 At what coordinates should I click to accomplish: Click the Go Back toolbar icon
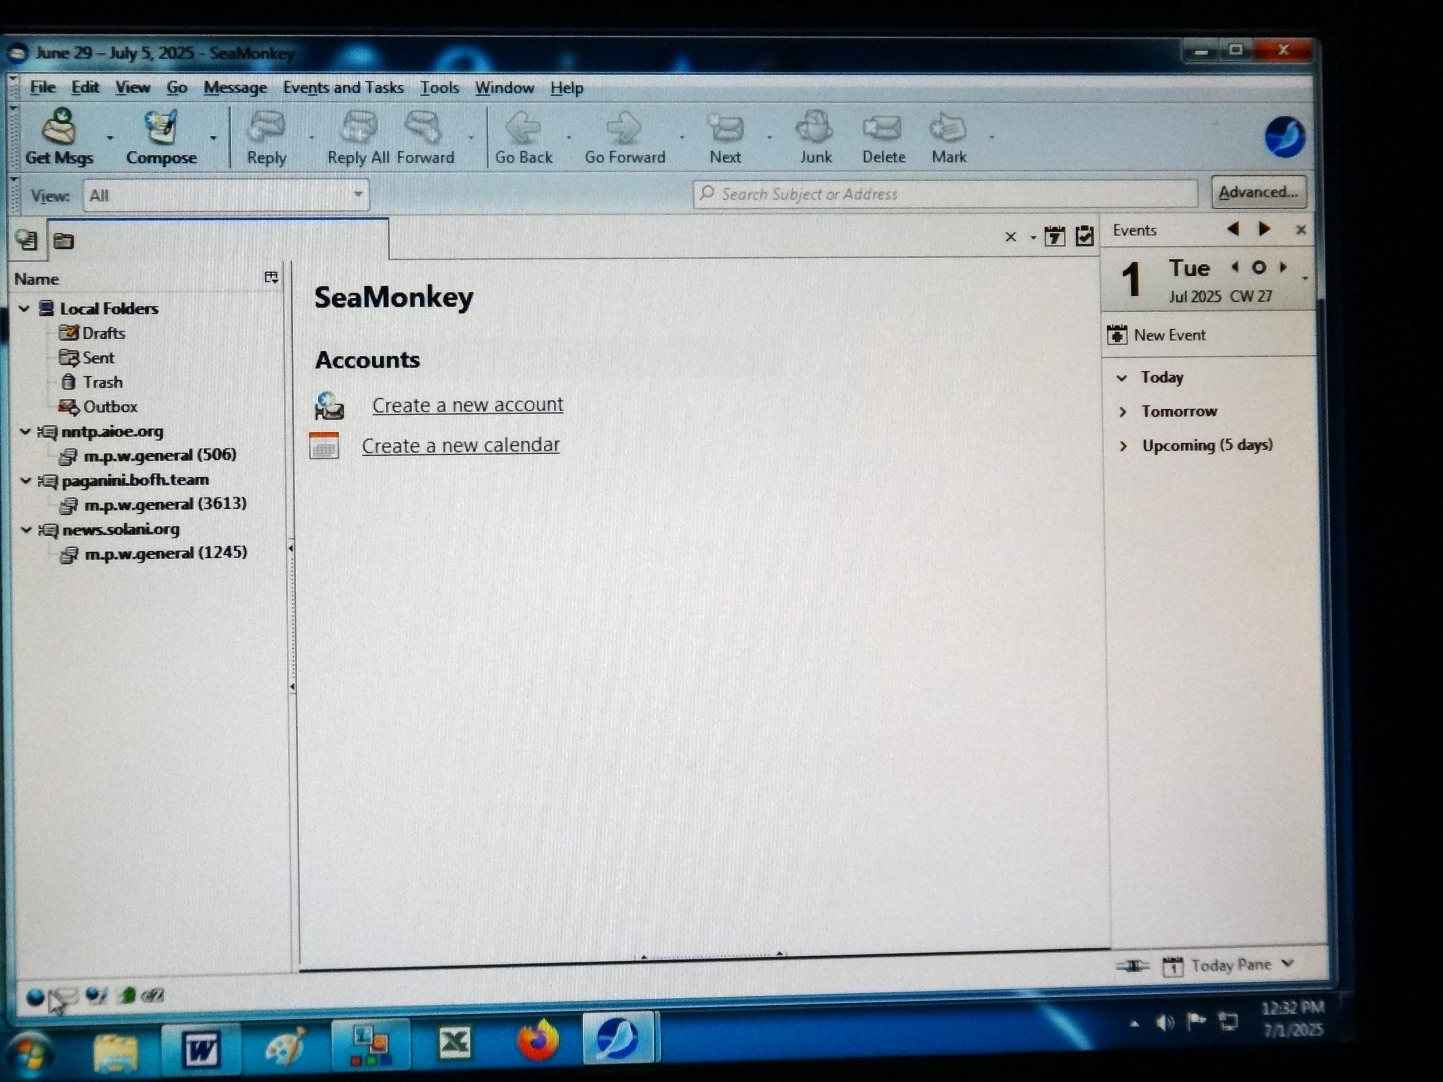[523, 127]
